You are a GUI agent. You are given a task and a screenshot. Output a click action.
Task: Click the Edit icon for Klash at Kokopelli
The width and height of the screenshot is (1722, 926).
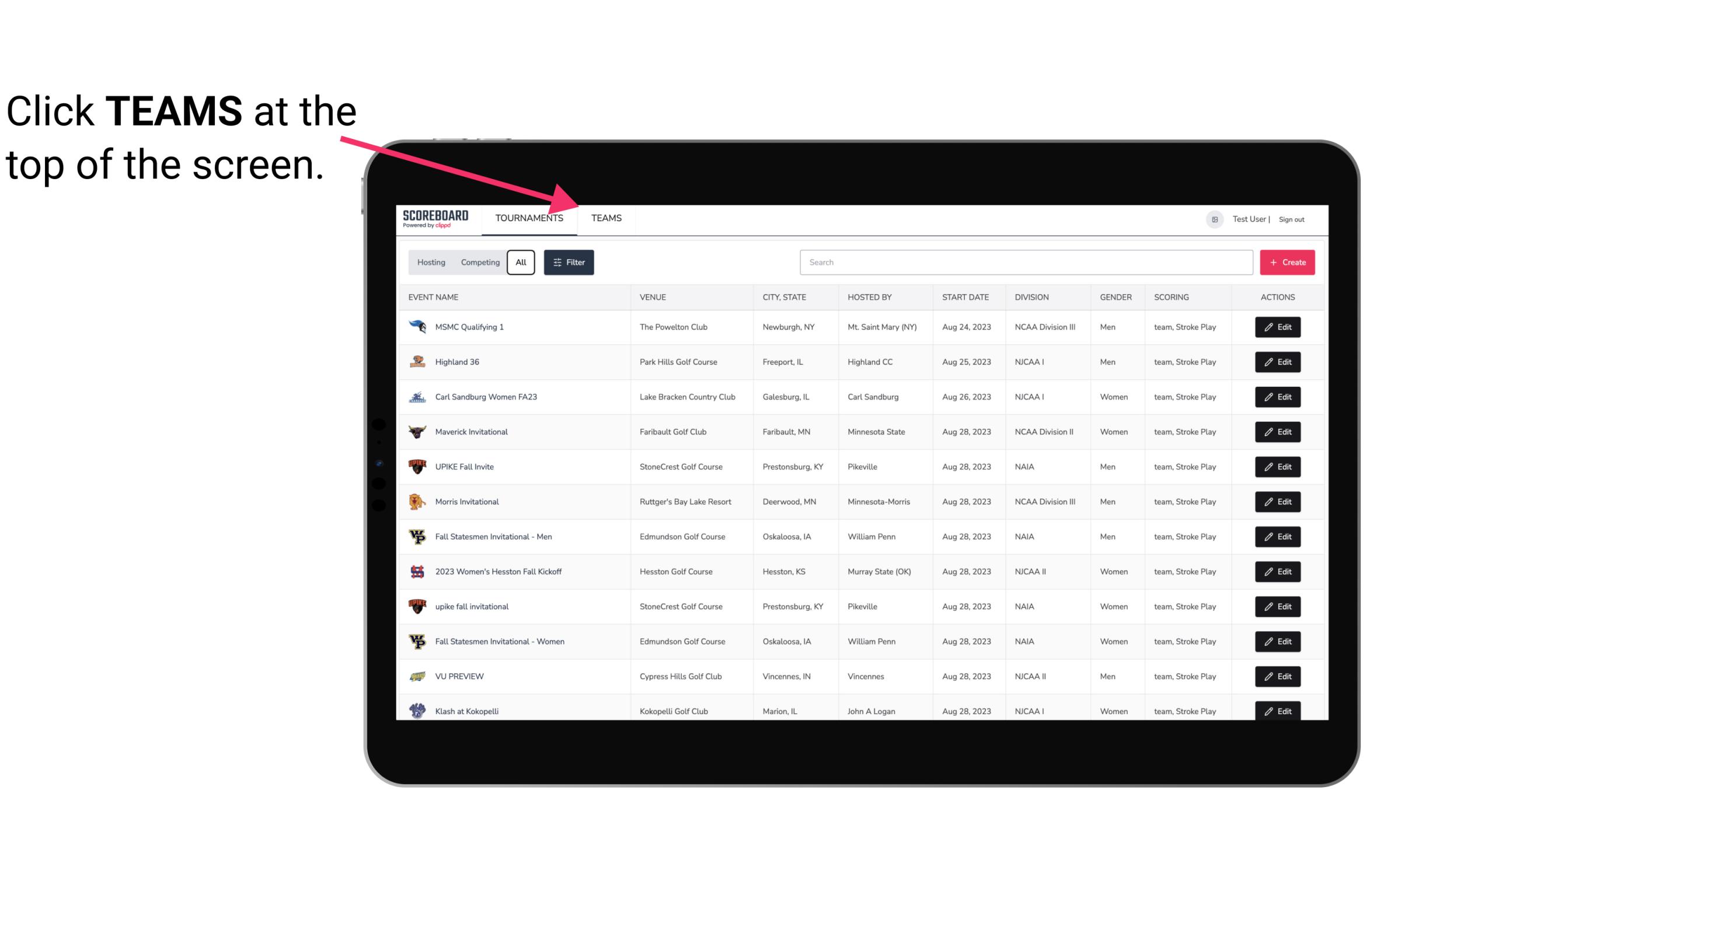[x=1278, y=711]
